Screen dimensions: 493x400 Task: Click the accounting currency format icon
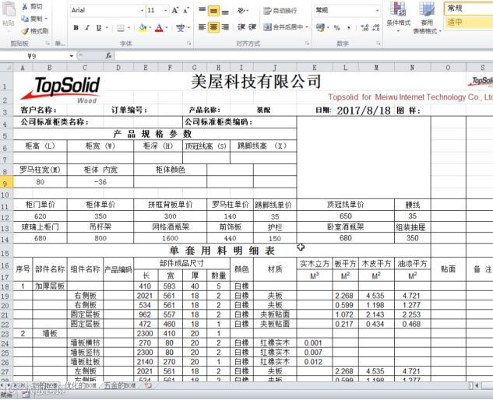tap(320, 28)
